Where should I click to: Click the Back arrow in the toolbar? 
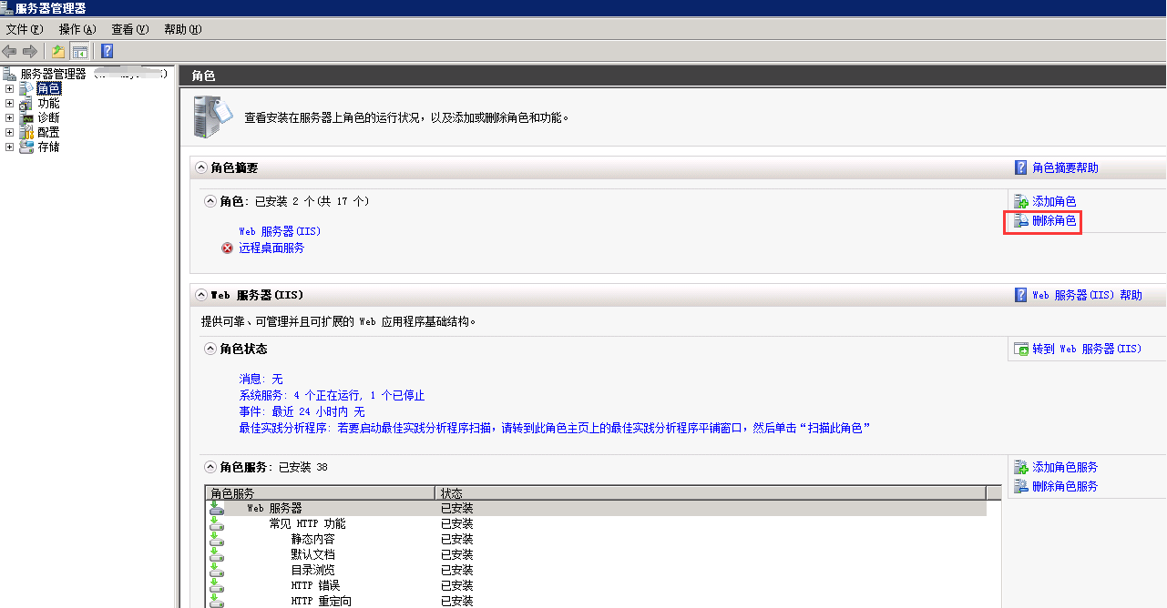pos(9,51)
